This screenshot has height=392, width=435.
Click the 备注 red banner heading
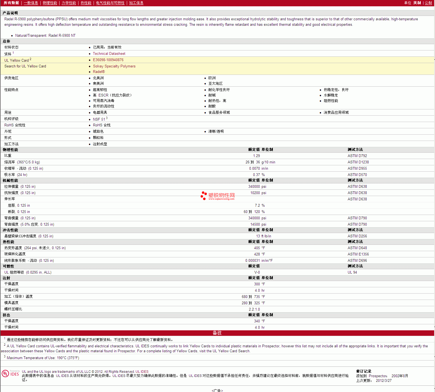click(x=217, y=333)
